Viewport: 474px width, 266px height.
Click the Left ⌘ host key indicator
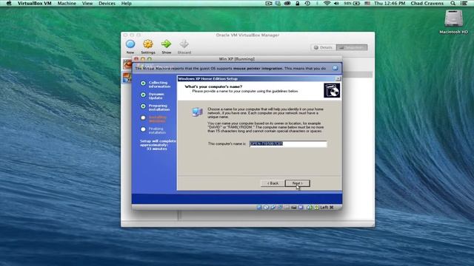(x=327, y=207)
